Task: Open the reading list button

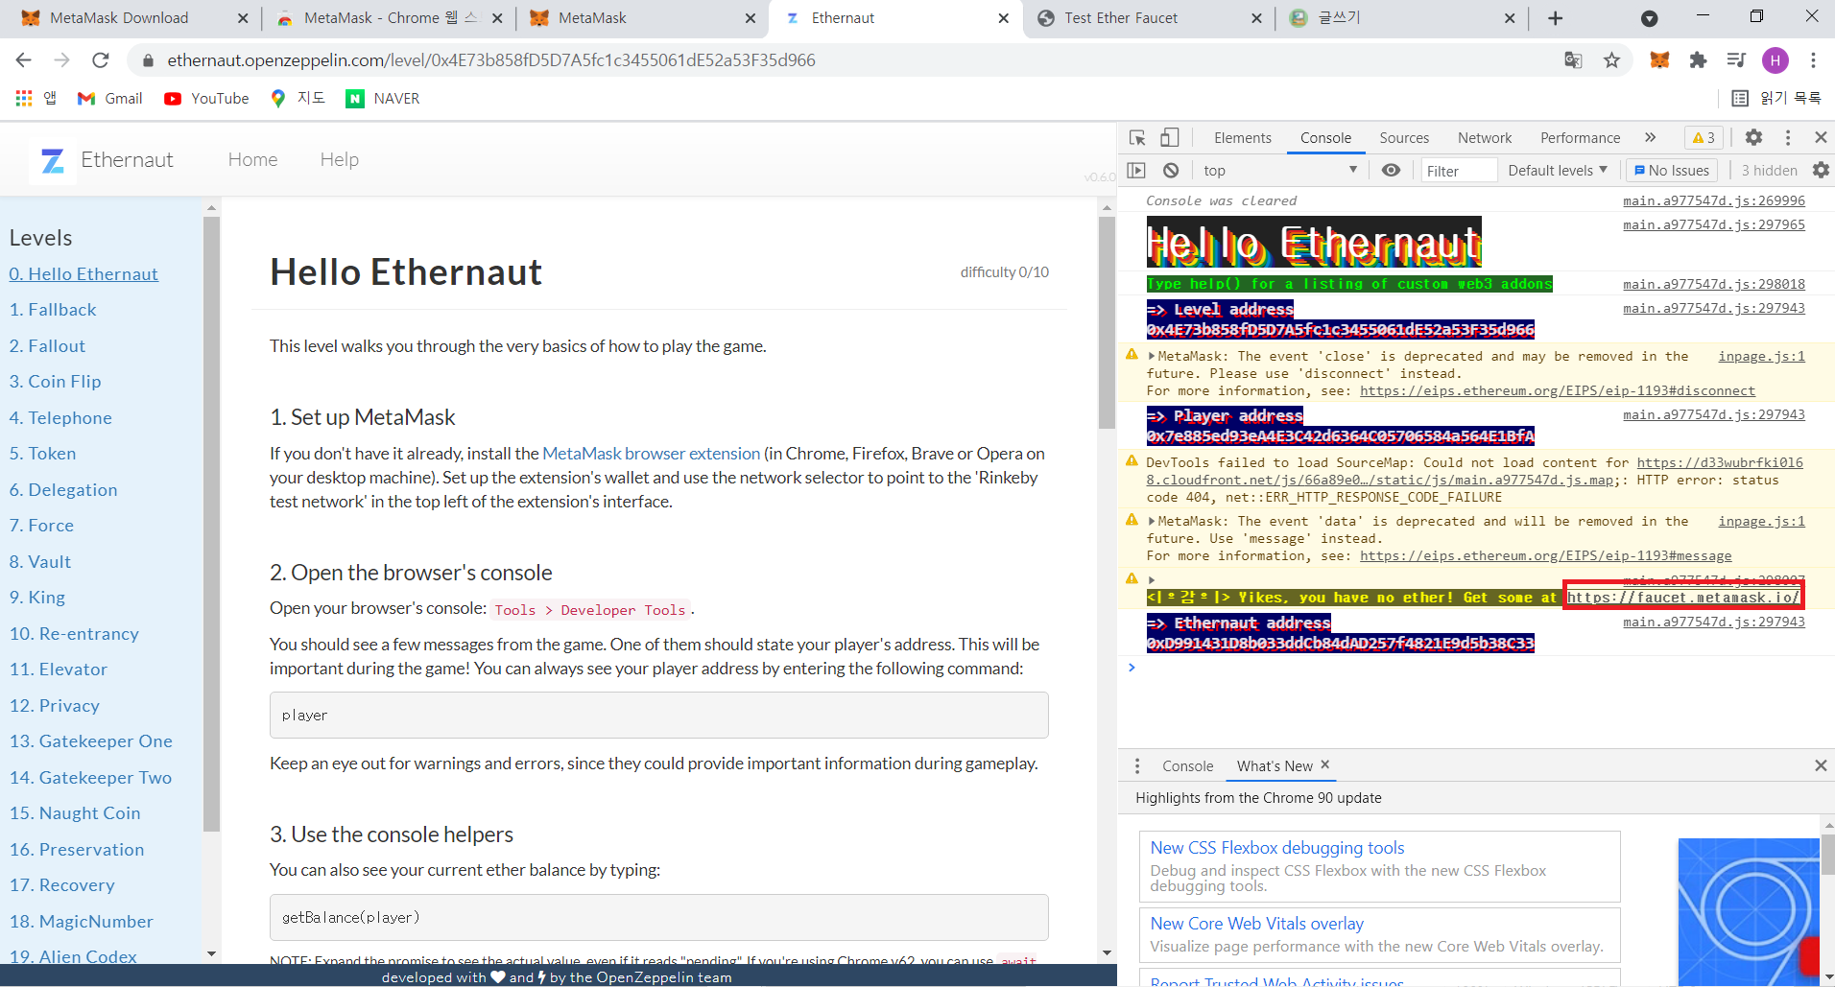Action: pyautogui.click(x=1776, y=98)
